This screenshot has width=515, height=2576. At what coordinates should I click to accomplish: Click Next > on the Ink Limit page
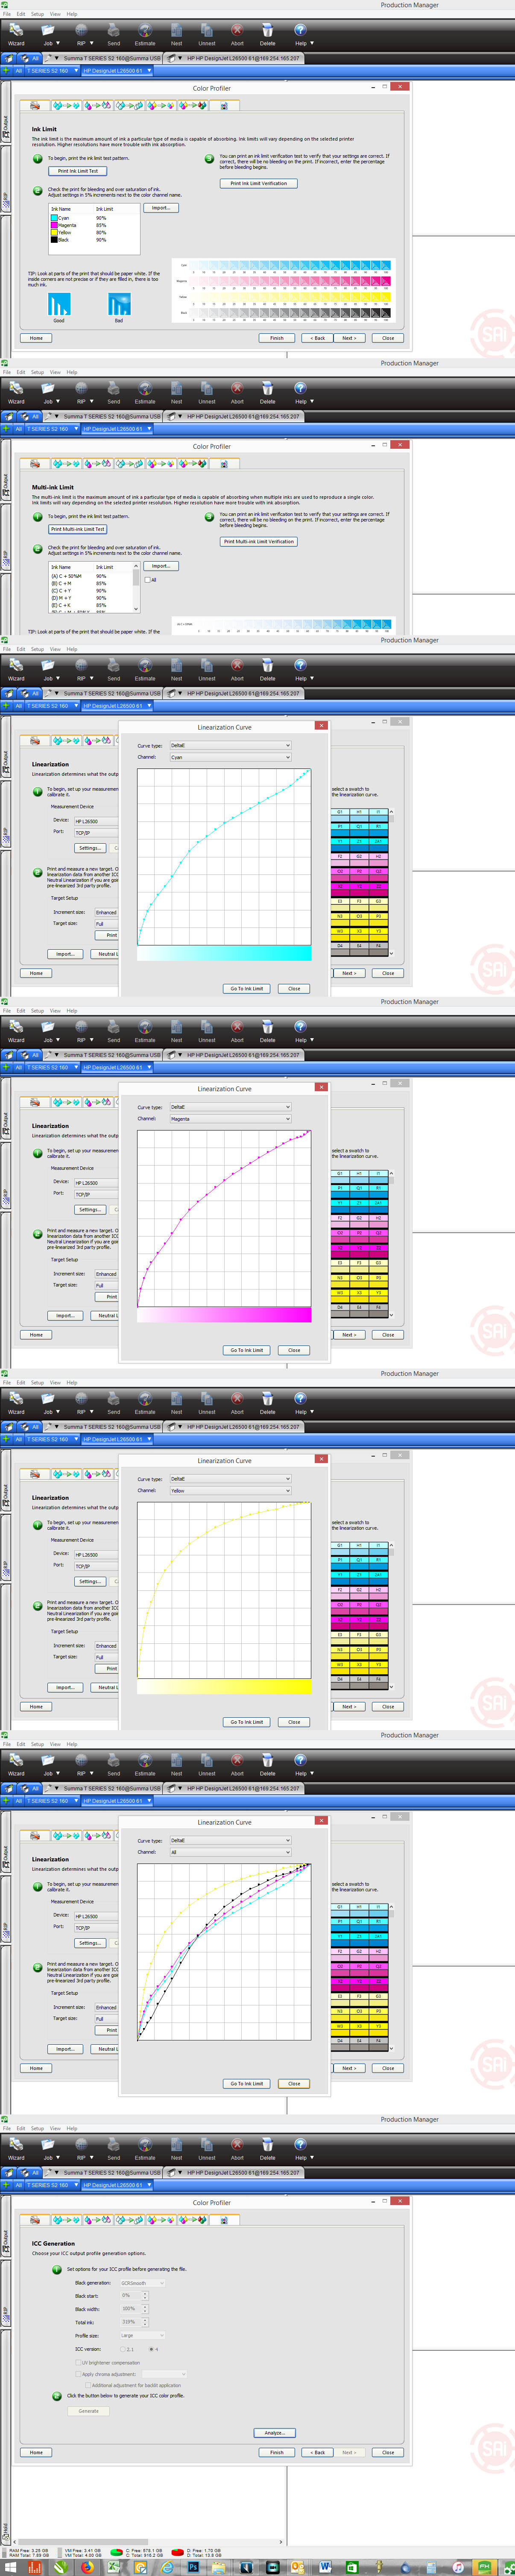click(x=348, y=338)
